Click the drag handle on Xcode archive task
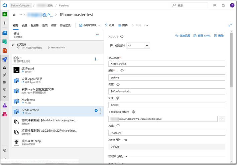237x165 pixels. (100, 111)
